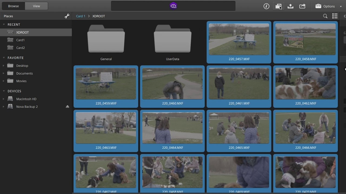Expand the Macintosh HD device

click(4, 99)
